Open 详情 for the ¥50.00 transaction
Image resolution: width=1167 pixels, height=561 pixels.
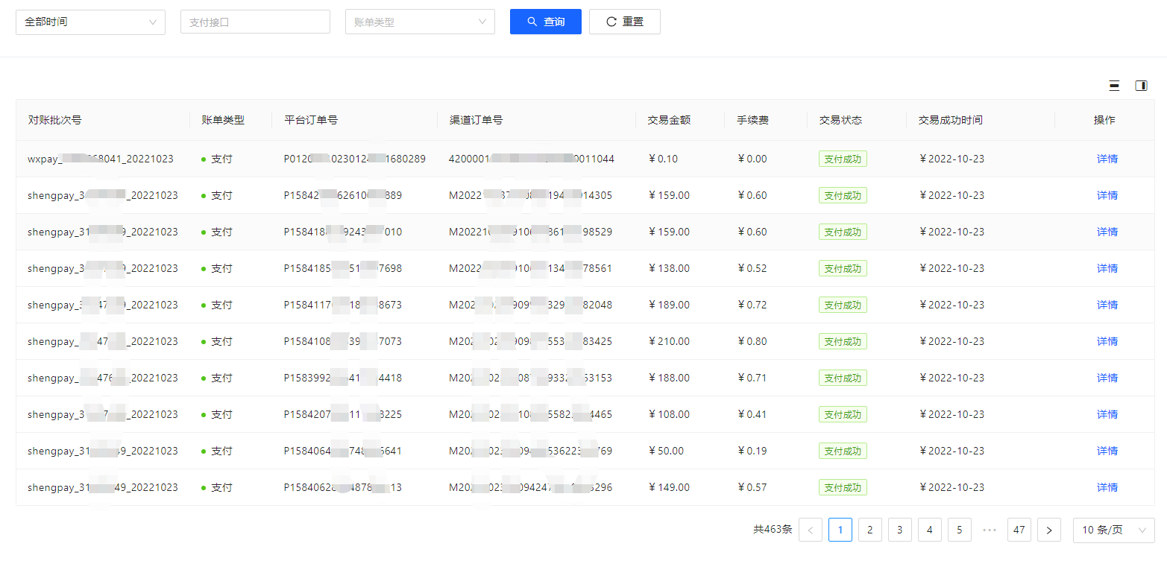pos(1107,451)
